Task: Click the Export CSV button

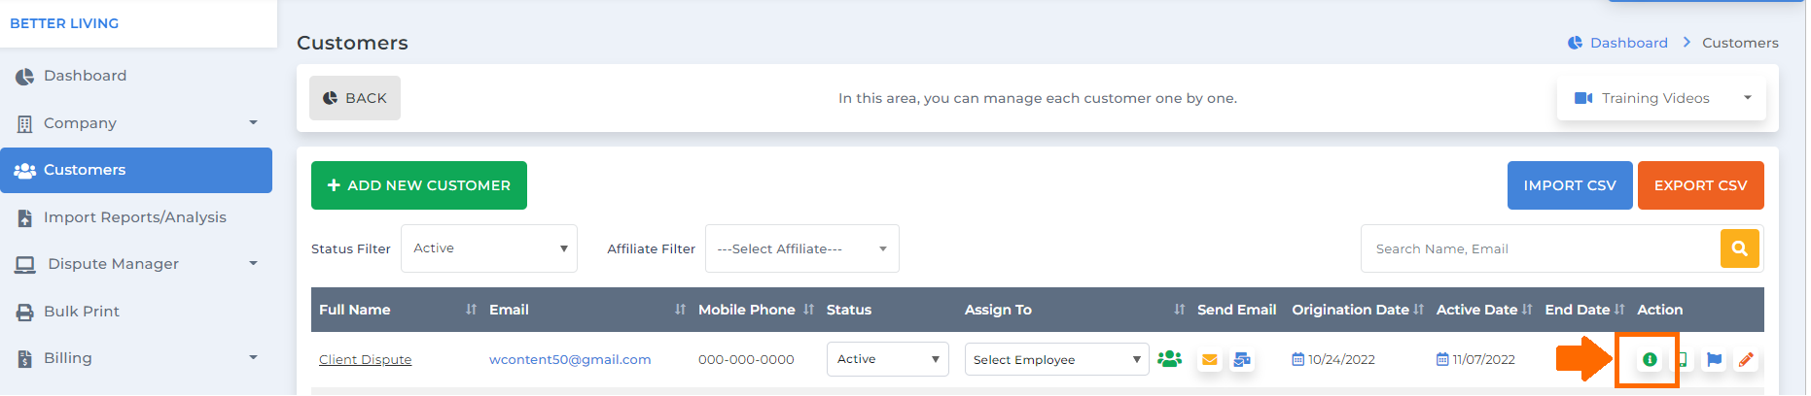Action: 1700,185
